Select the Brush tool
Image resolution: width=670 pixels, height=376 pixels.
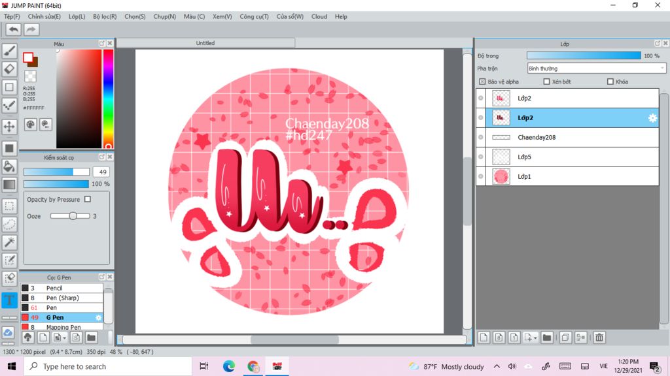[x=9, y=51]
